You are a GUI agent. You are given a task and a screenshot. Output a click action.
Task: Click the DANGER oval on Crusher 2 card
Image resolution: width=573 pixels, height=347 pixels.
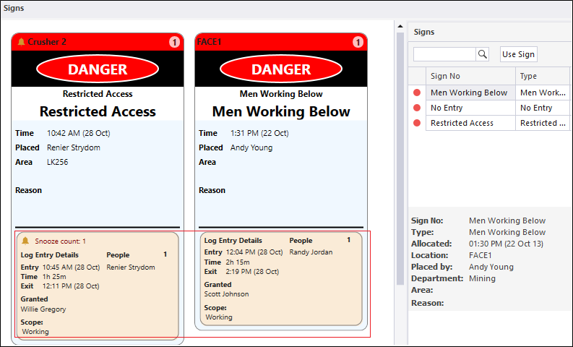(98, 69)
